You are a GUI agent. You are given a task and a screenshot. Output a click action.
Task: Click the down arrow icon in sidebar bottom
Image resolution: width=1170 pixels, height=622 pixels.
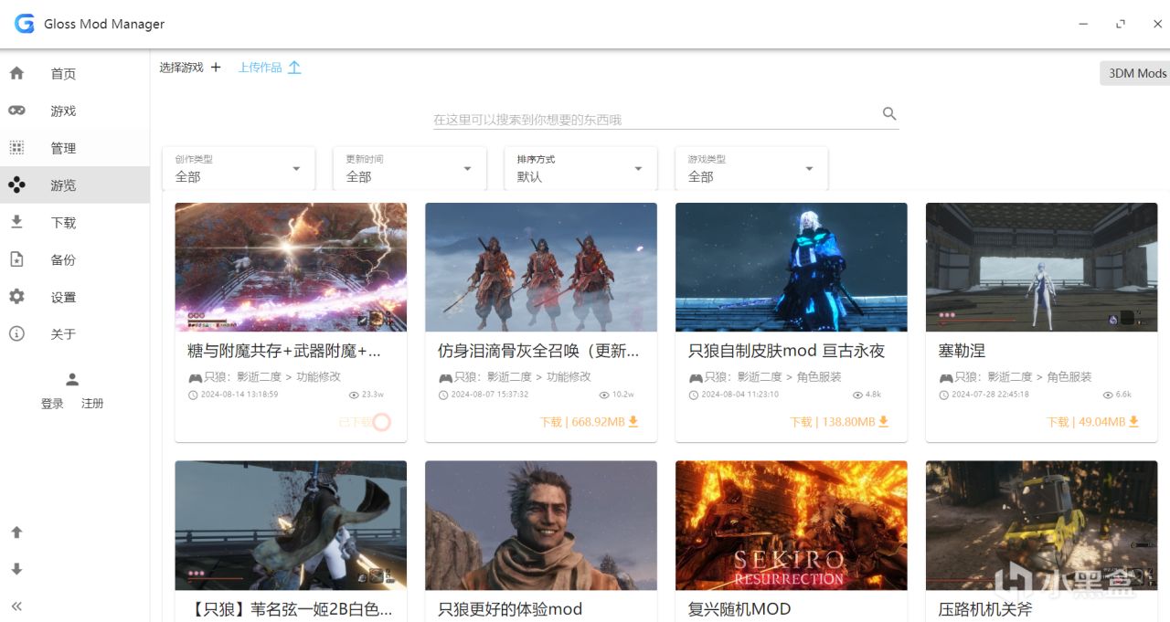(x=16, y=569)
